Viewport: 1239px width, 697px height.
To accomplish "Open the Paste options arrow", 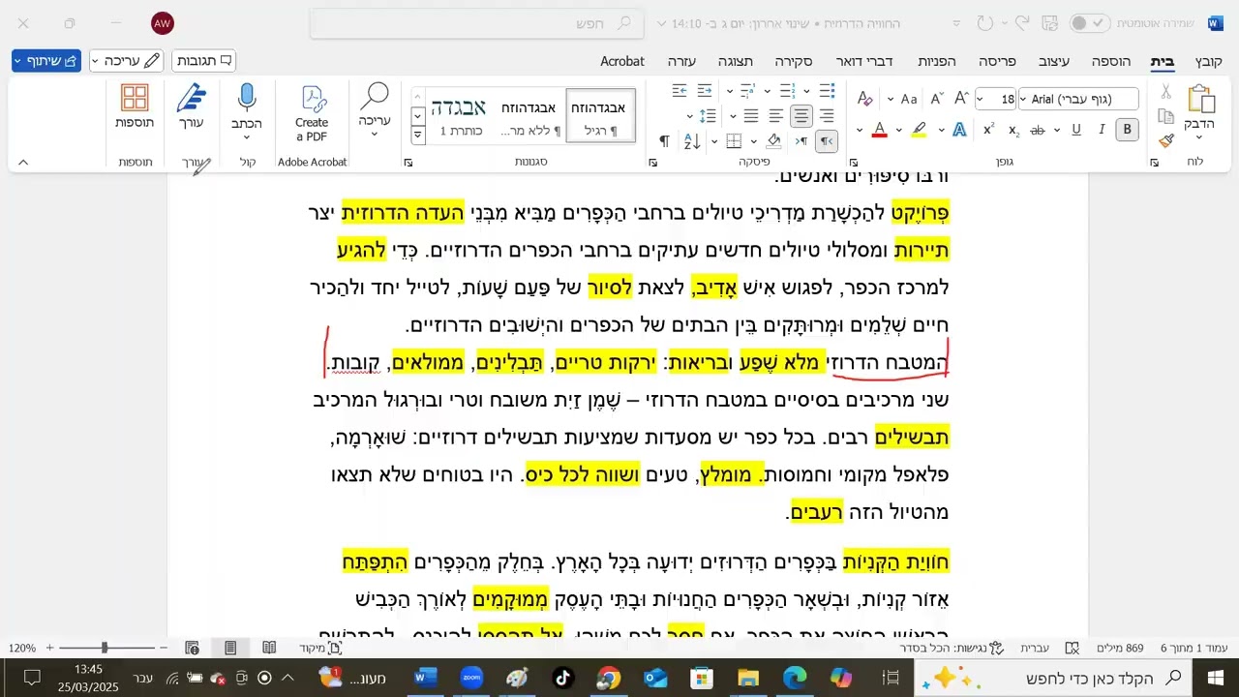I will [x=1200, y=136].
